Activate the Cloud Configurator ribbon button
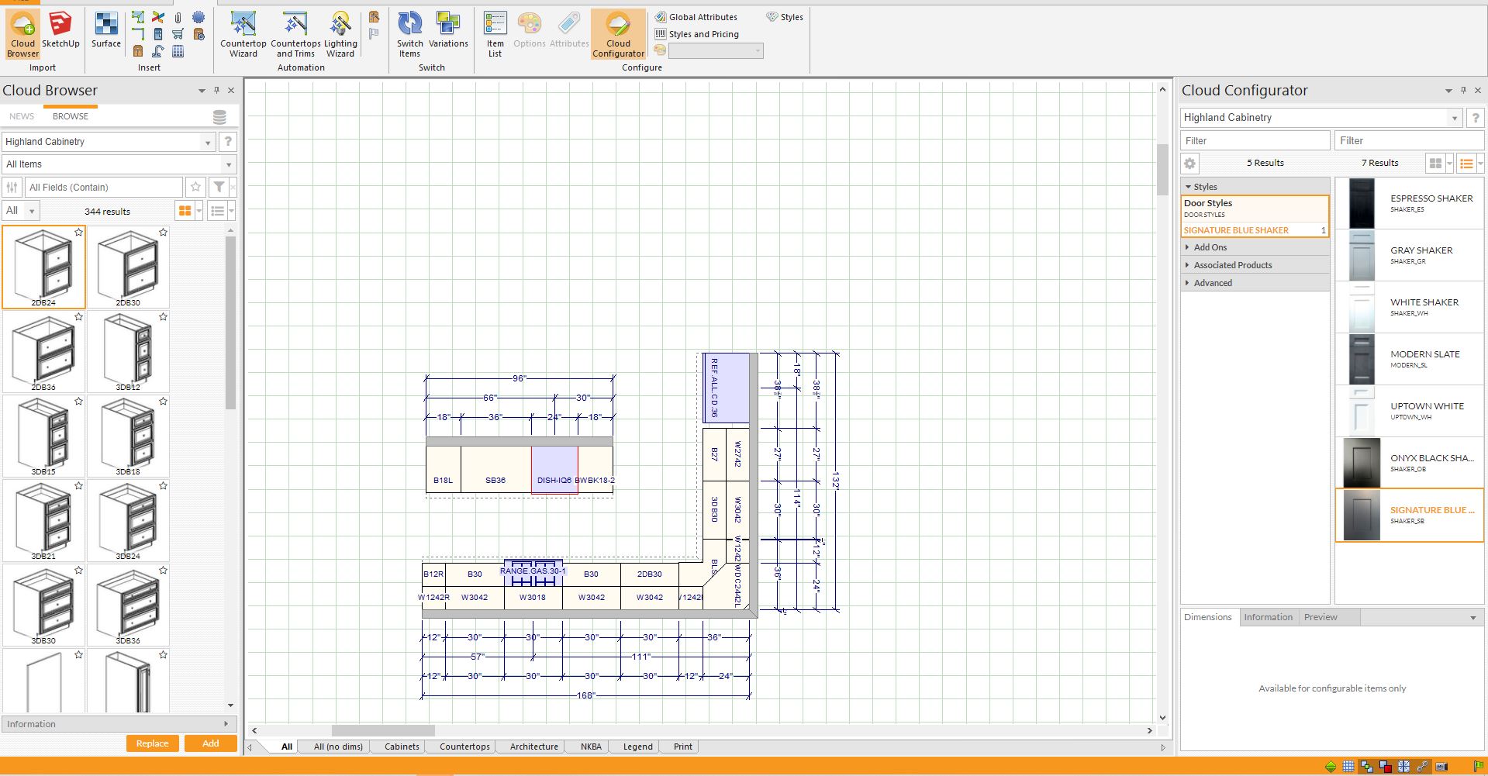Viewport: 1488px width, 776px height. point(618,34)
